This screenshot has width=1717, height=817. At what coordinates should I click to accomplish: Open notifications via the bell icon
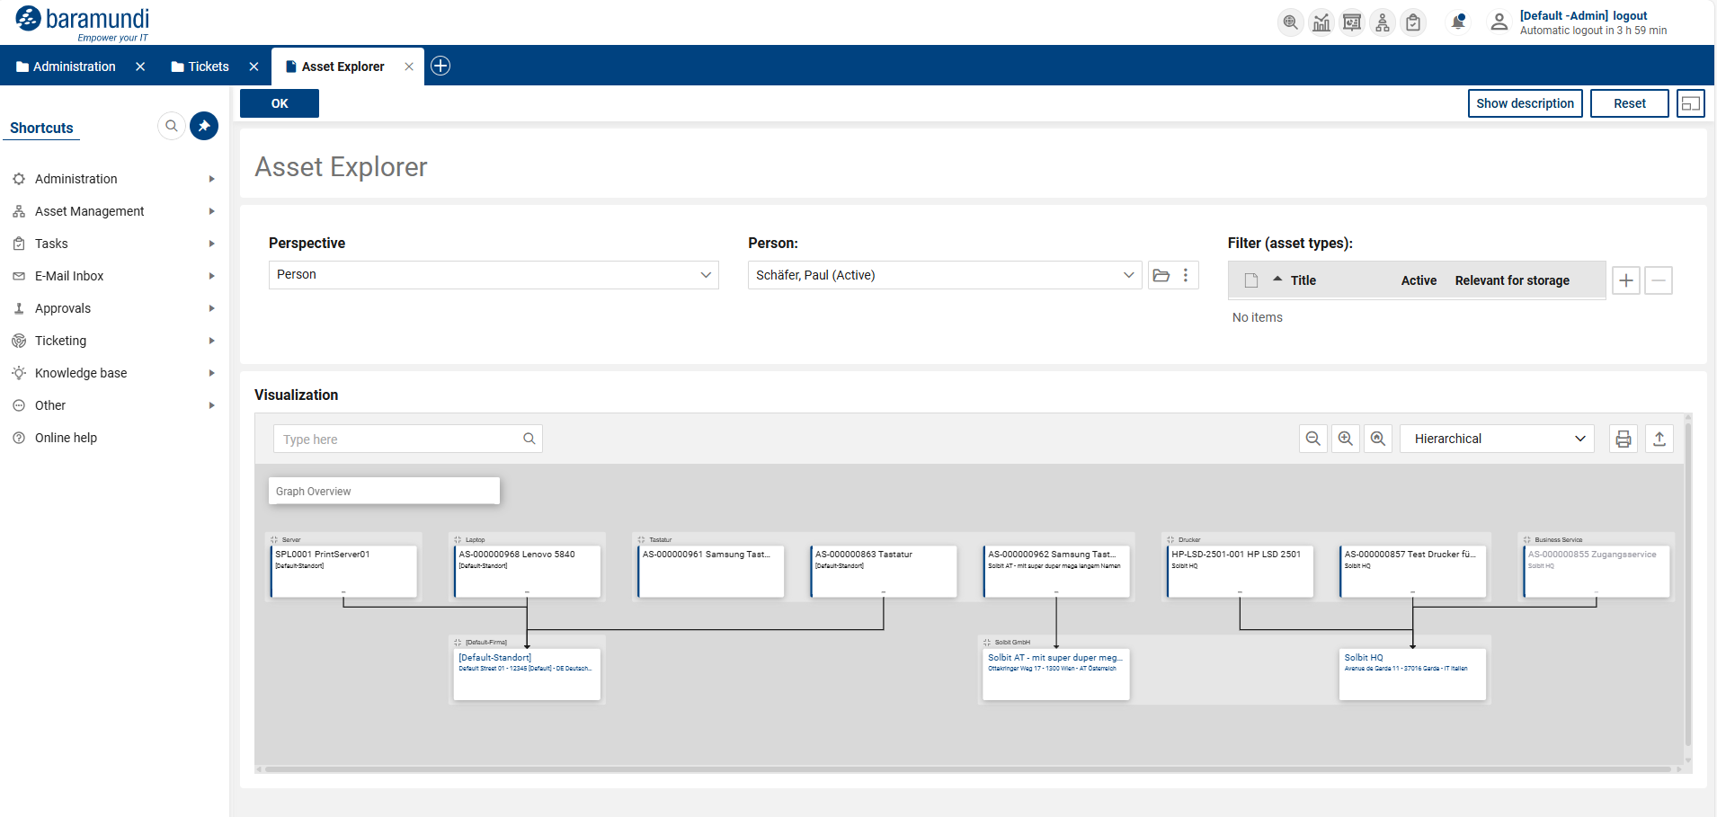point(1456,22)
